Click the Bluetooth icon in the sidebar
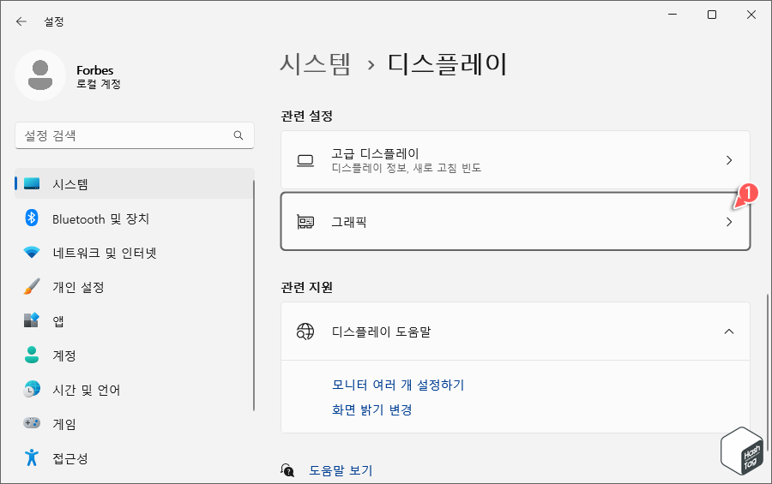 click(32, 218)
